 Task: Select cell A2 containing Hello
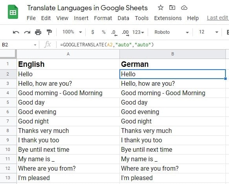coord(68,74)
